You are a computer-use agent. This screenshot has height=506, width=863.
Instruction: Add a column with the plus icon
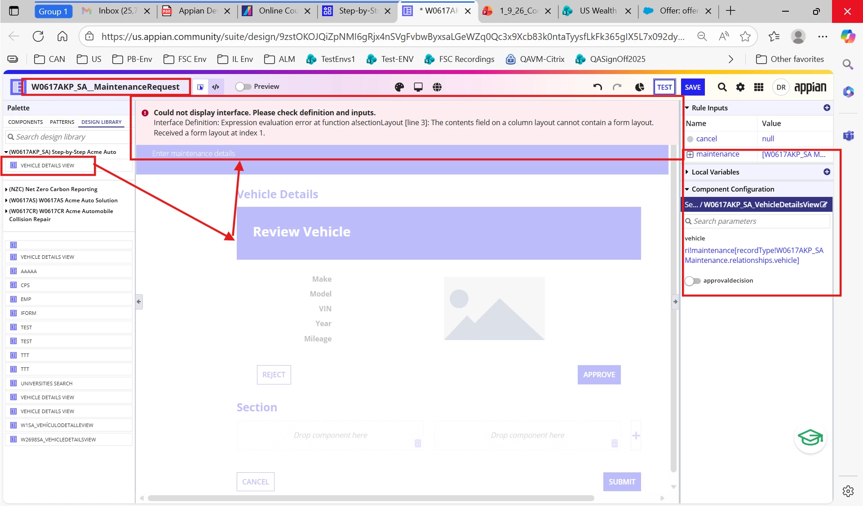click(x=636, y=436)
